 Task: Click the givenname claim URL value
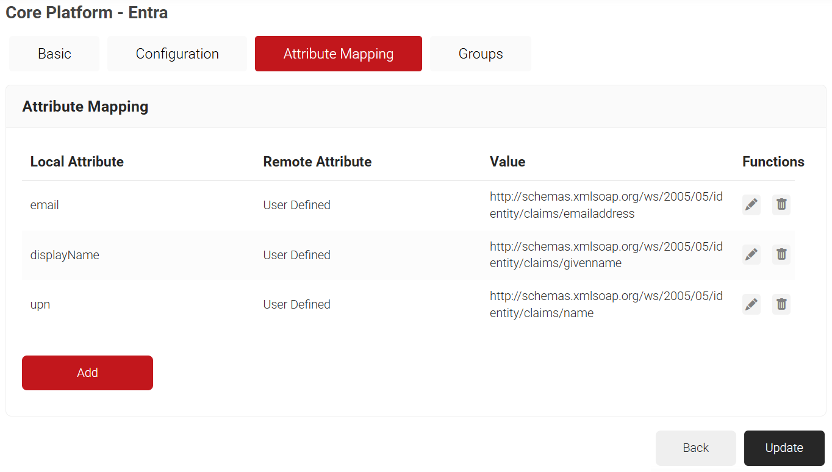[606, 255]
